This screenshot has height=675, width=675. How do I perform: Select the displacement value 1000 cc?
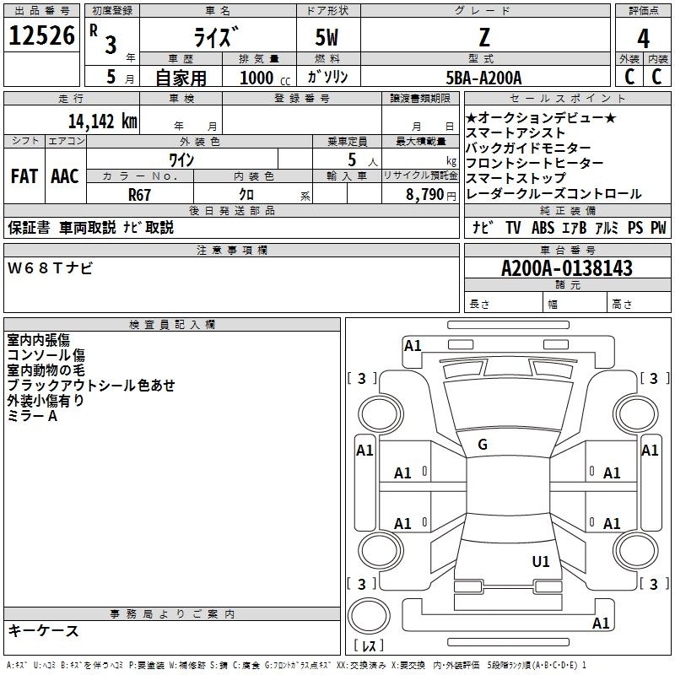pyautogui.click(x=265, y=78)
